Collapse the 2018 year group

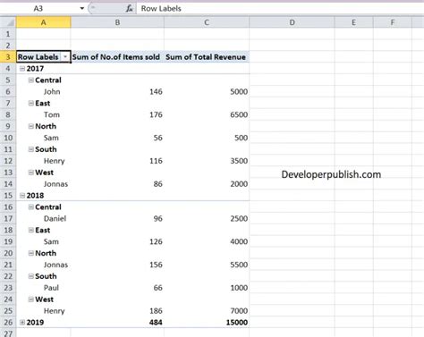[22, 196]
